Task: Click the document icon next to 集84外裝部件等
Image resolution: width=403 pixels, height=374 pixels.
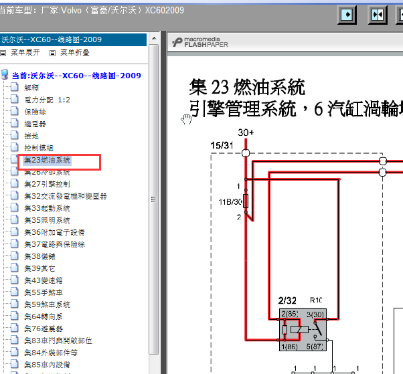Action: [15, 352]
